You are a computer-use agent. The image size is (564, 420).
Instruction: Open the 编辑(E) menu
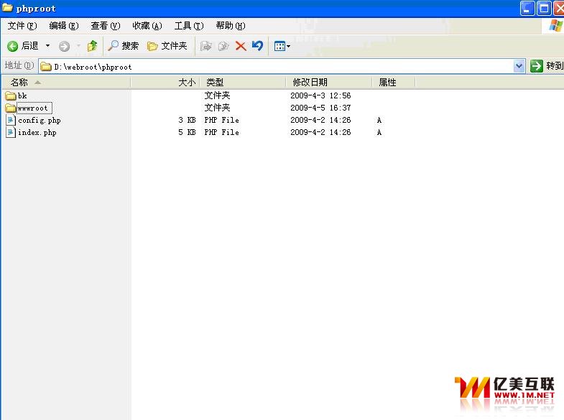[64, 26]
